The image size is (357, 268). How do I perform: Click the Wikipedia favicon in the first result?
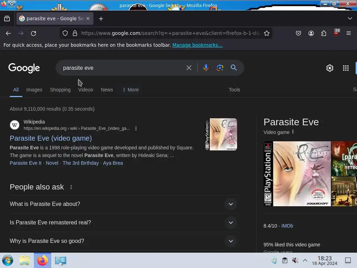point(15,125)
